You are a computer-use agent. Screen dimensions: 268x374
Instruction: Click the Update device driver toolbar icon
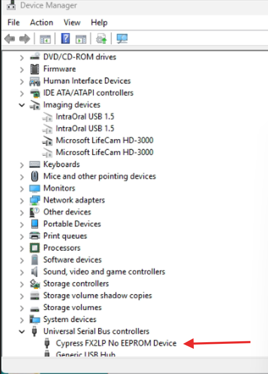[101, 39]
